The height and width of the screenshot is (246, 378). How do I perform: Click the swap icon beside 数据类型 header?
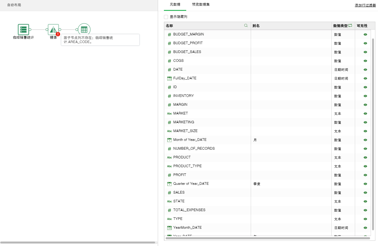click(x=350, y=26)
